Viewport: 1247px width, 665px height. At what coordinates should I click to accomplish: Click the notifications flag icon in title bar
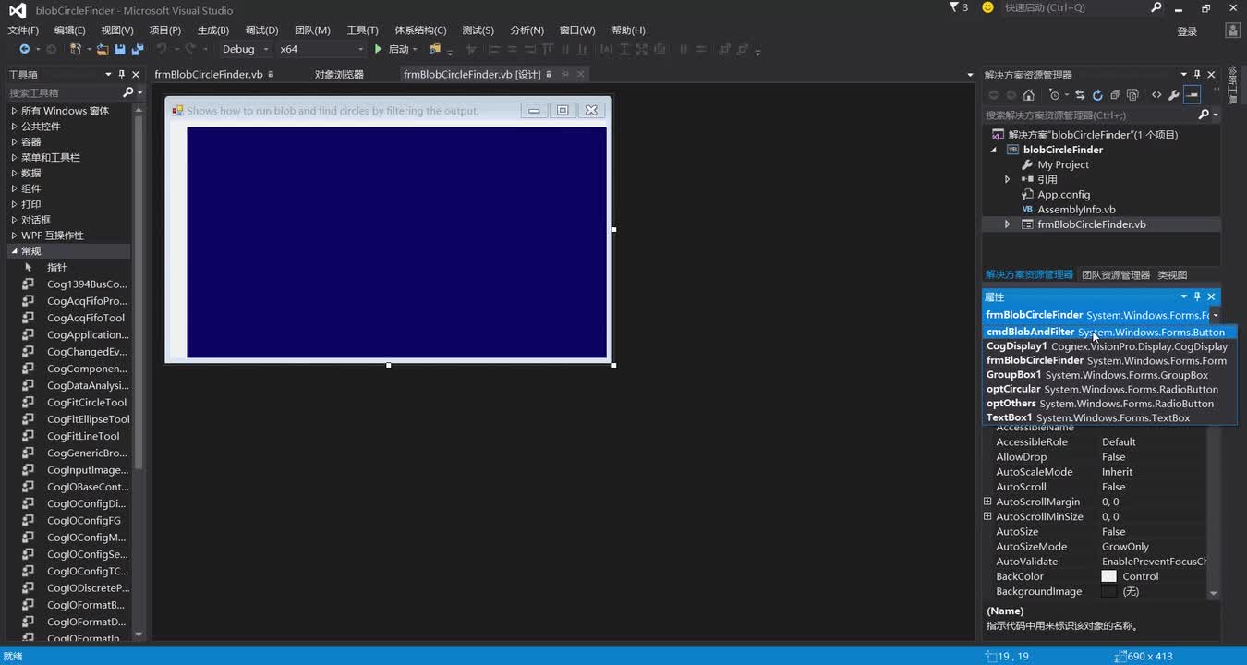click(954, 7)
